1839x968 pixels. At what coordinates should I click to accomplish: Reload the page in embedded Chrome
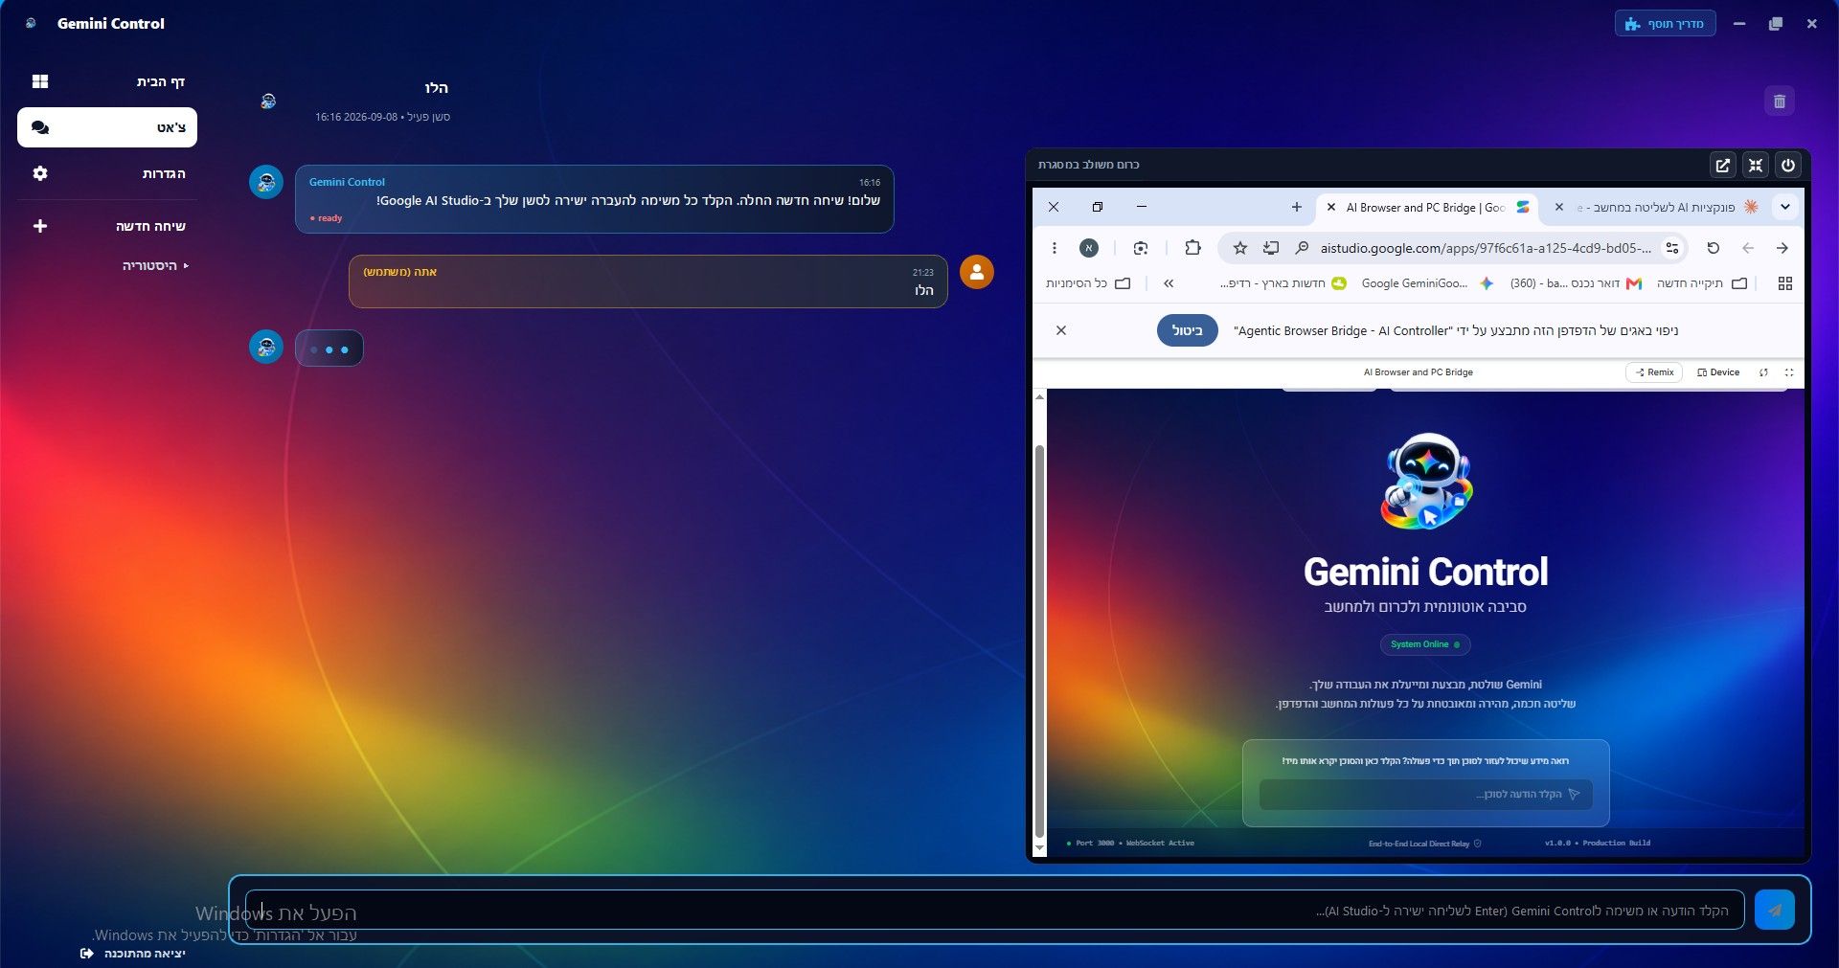1714,248
